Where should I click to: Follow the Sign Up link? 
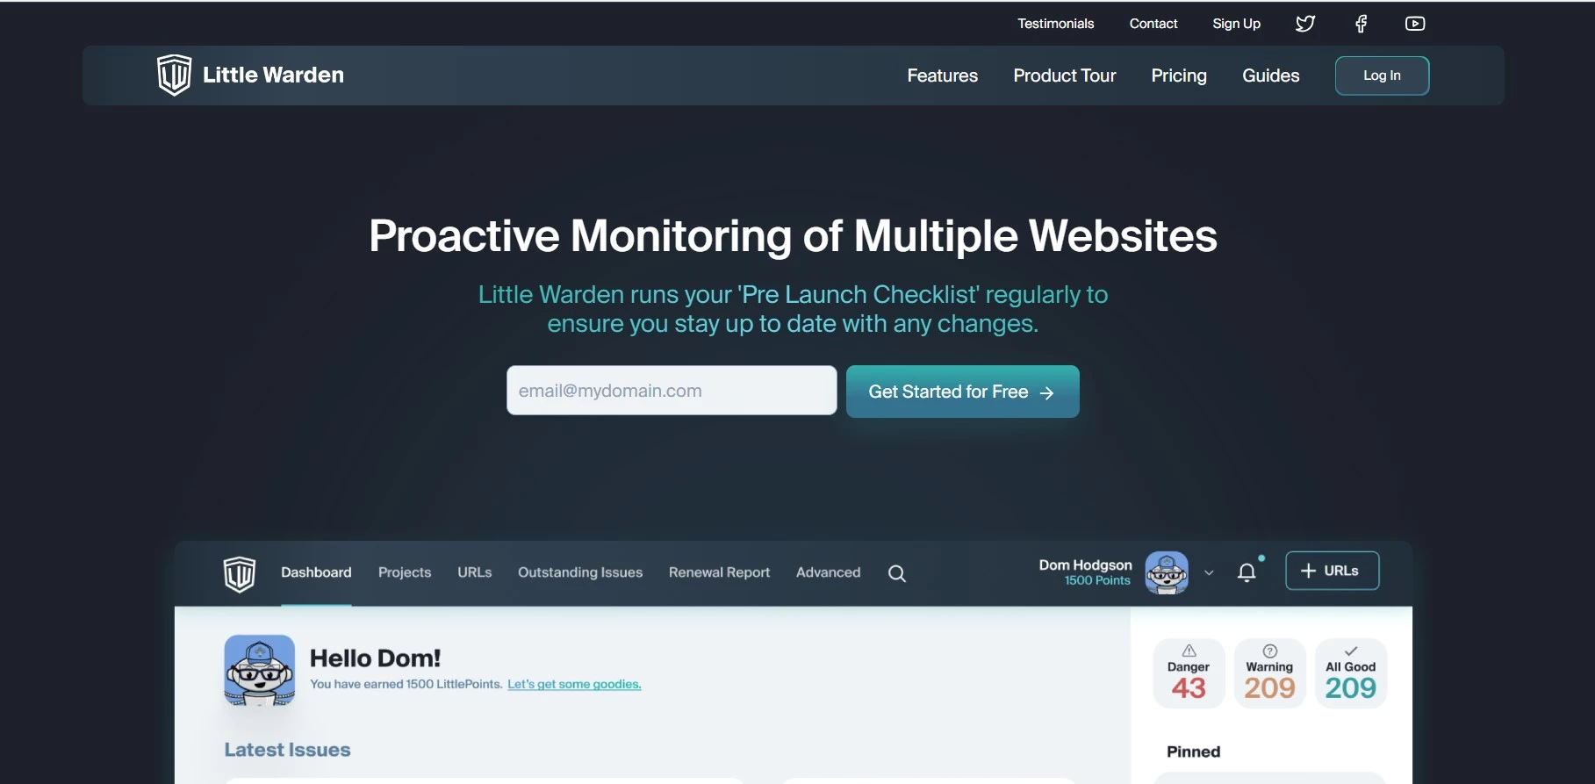(1236, 24)
